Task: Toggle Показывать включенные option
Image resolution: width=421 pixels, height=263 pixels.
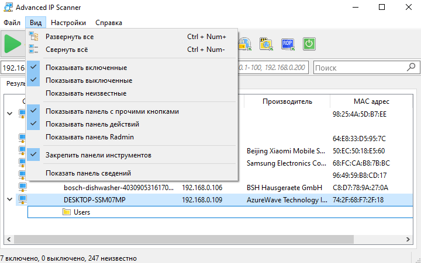Action: point(132,68)
